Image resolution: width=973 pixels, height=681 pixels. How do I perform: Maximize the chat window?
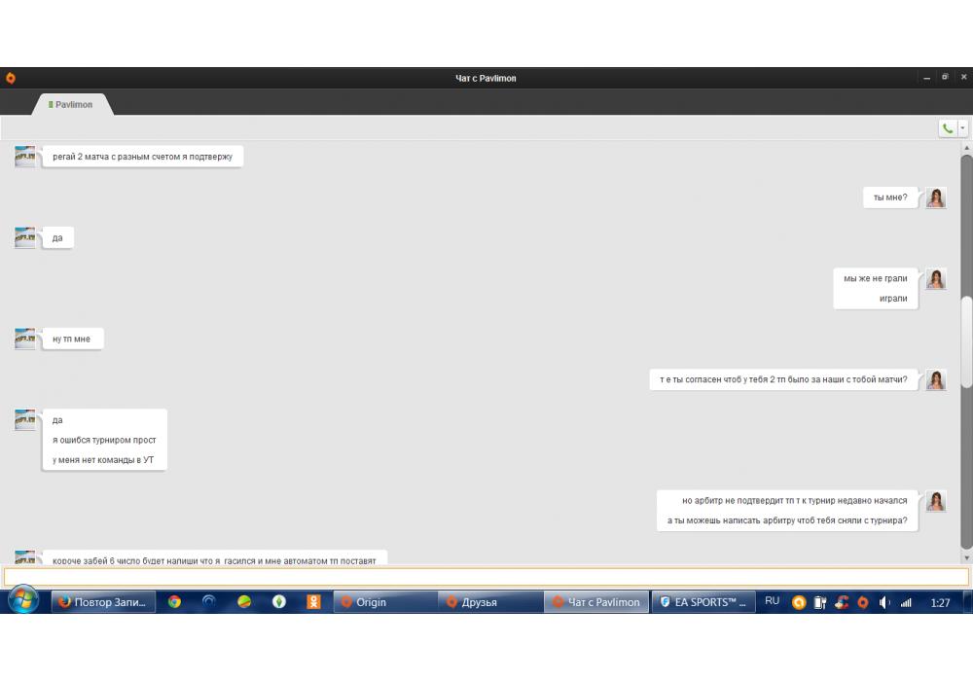point(945,78)
